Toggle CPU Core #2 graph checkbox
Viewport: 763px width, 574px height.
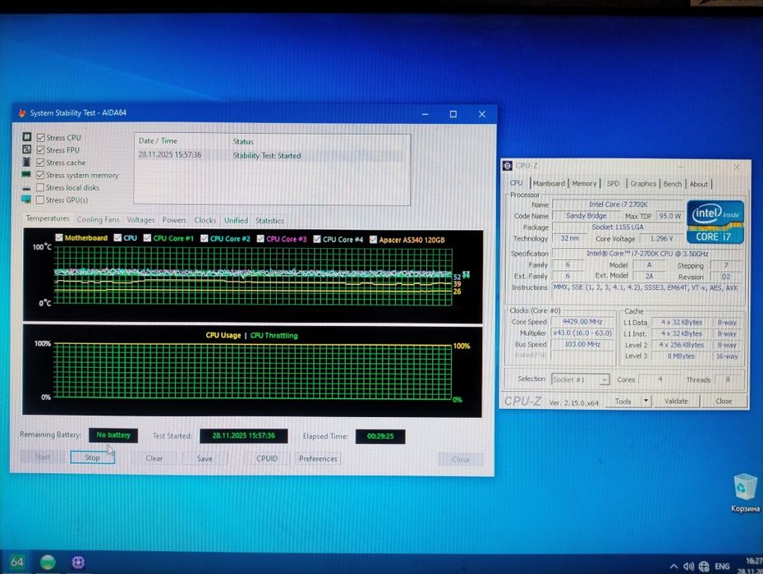(x=205, y=238)
